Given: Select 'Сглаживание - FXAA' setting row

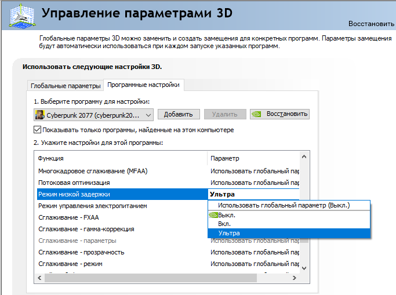Looking at the screenshot, I should tap(68, 217).
